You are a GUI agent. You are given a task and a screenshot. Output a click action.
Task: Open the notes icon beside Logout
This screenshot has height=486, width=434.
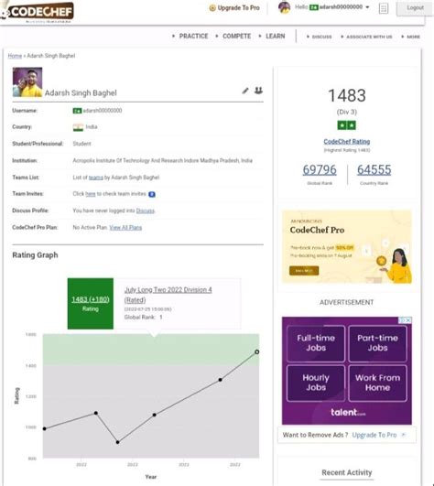tap(384, 8)
